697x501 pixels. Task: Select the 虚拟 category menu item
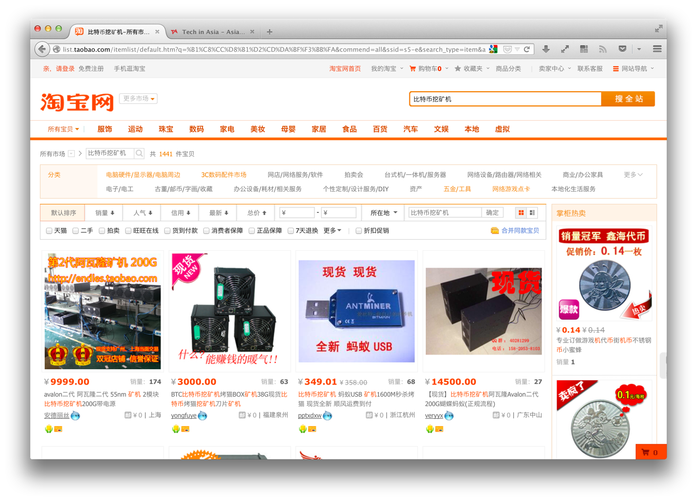pyautogui.click(x=502, y=129)
